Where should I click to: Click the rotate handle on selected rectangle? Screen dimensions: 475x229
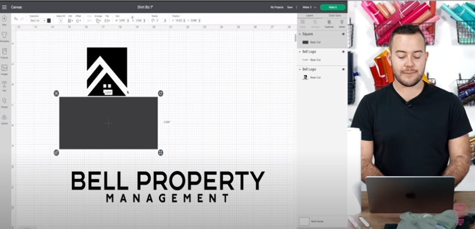[160, 93]
